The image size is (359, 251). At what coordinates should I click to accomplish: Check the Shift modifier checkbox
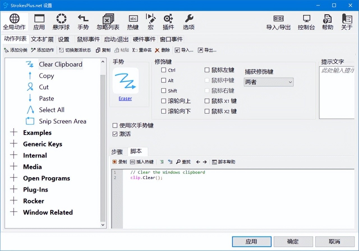pos(164,91)
